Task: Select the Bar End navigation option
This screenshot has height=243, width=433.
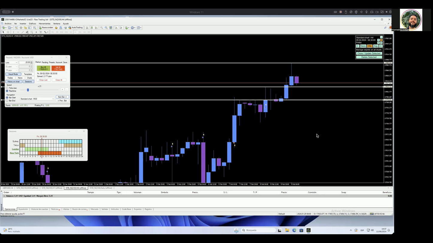Action: tap(7, 101)
